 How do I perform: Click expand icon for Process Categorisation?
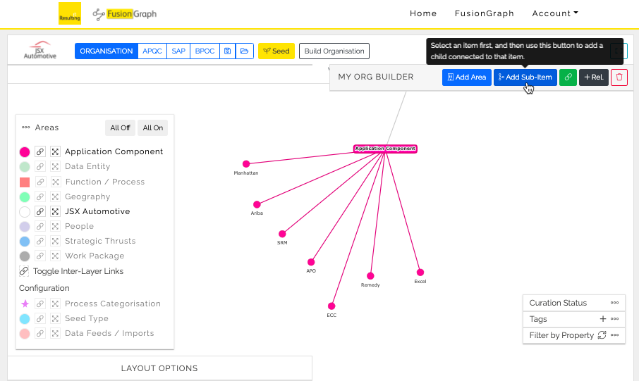(x=55, y=304)
